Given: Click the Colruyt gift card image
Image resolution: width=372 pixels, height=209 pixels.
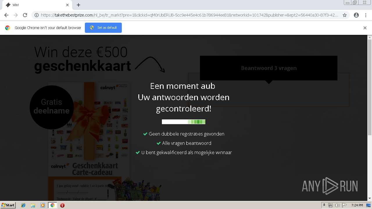Looking at the screenshot, I should [x=89, y=141].
